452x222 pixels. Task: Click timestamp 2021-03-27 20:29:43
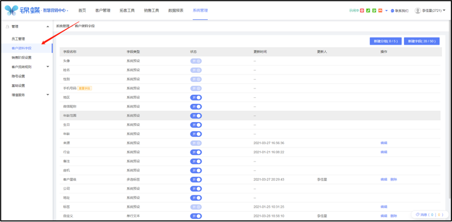click(269, 179)
